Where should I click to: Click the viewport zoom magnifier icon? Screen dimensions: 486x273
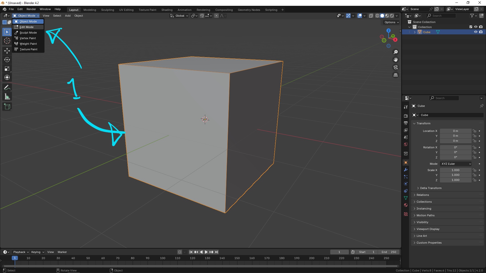pos(396,52)
